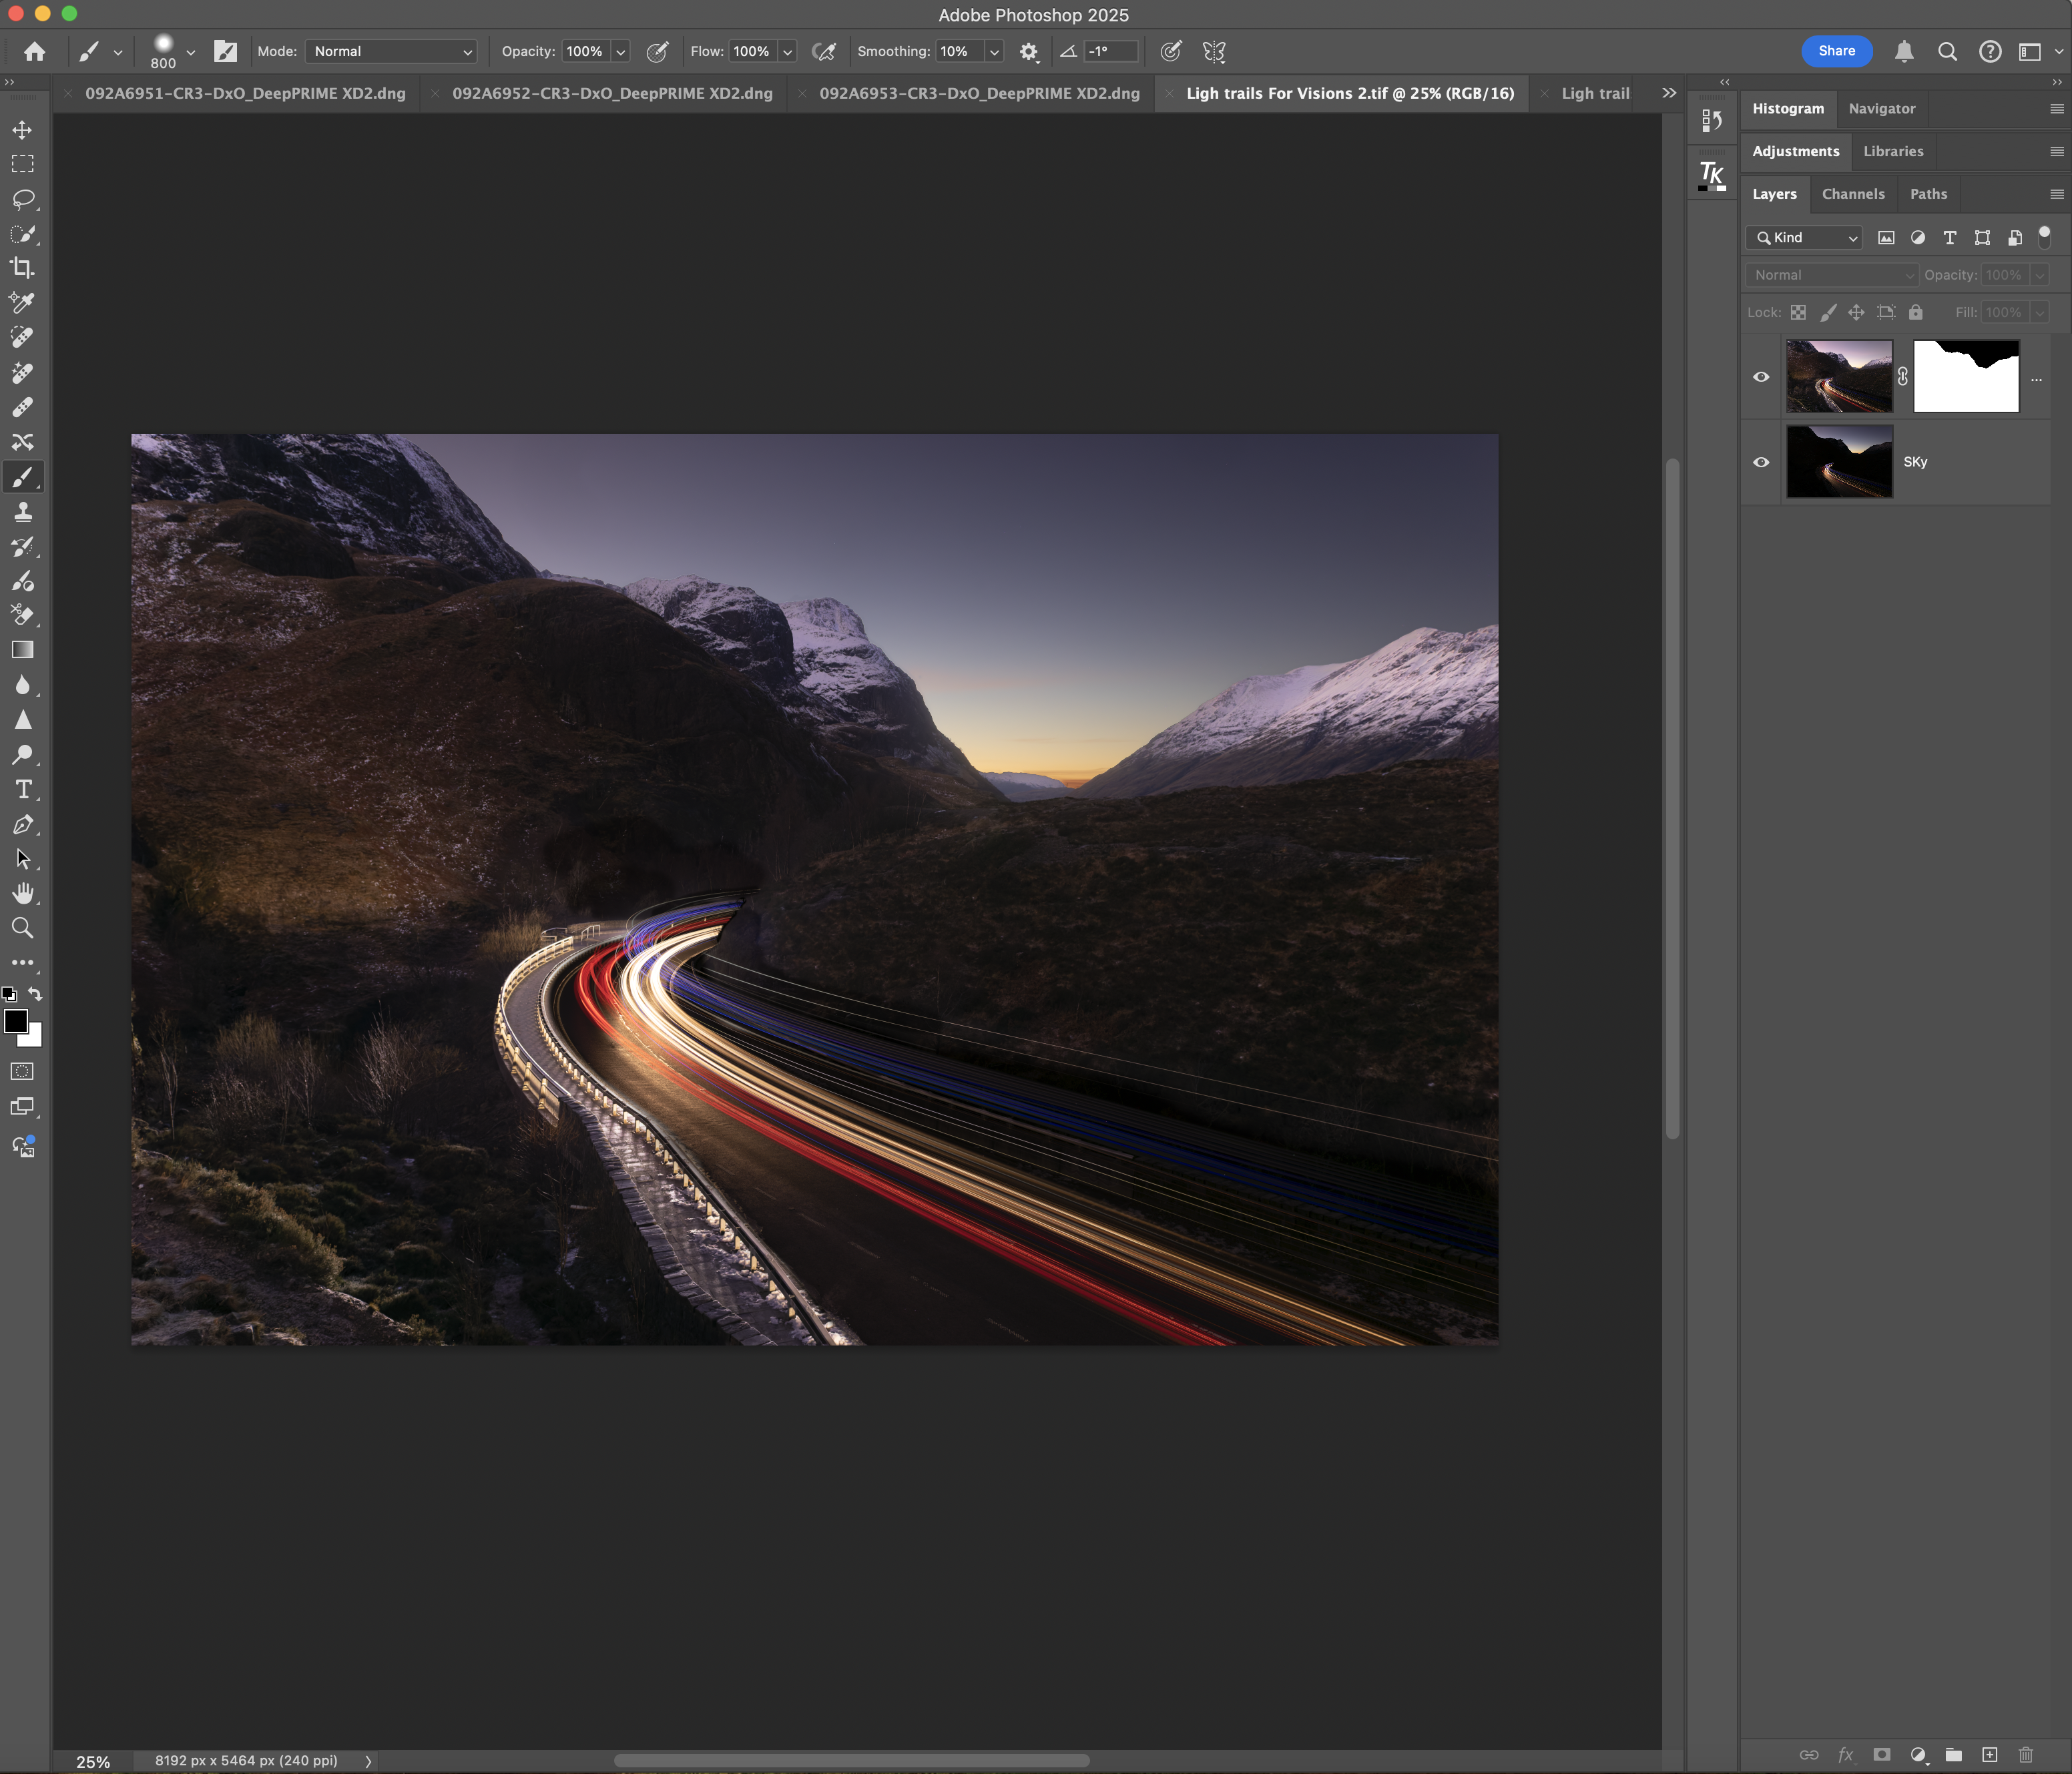Image resolution: width=2072 pixels, height=1774 pixels.
Task: Hide the SKy layer
Action: pyautogui.click(x=1761, y=462)
